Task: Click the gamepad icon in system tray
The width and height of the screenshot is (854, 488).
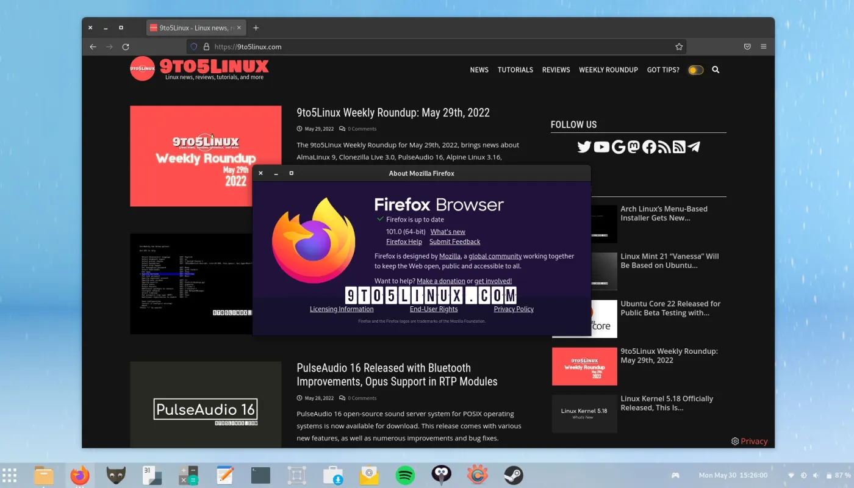Action: [x=676, y=475]
